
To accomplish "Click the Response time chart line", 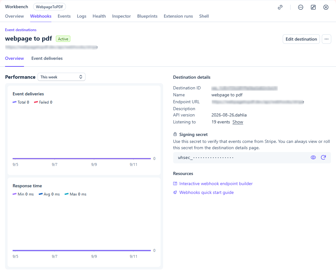I will 82,251.
